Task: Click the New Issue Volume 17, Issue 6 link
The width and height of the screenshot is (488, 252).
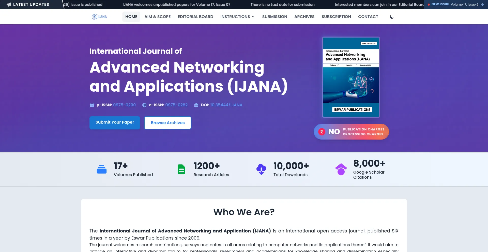Action: 456,5
